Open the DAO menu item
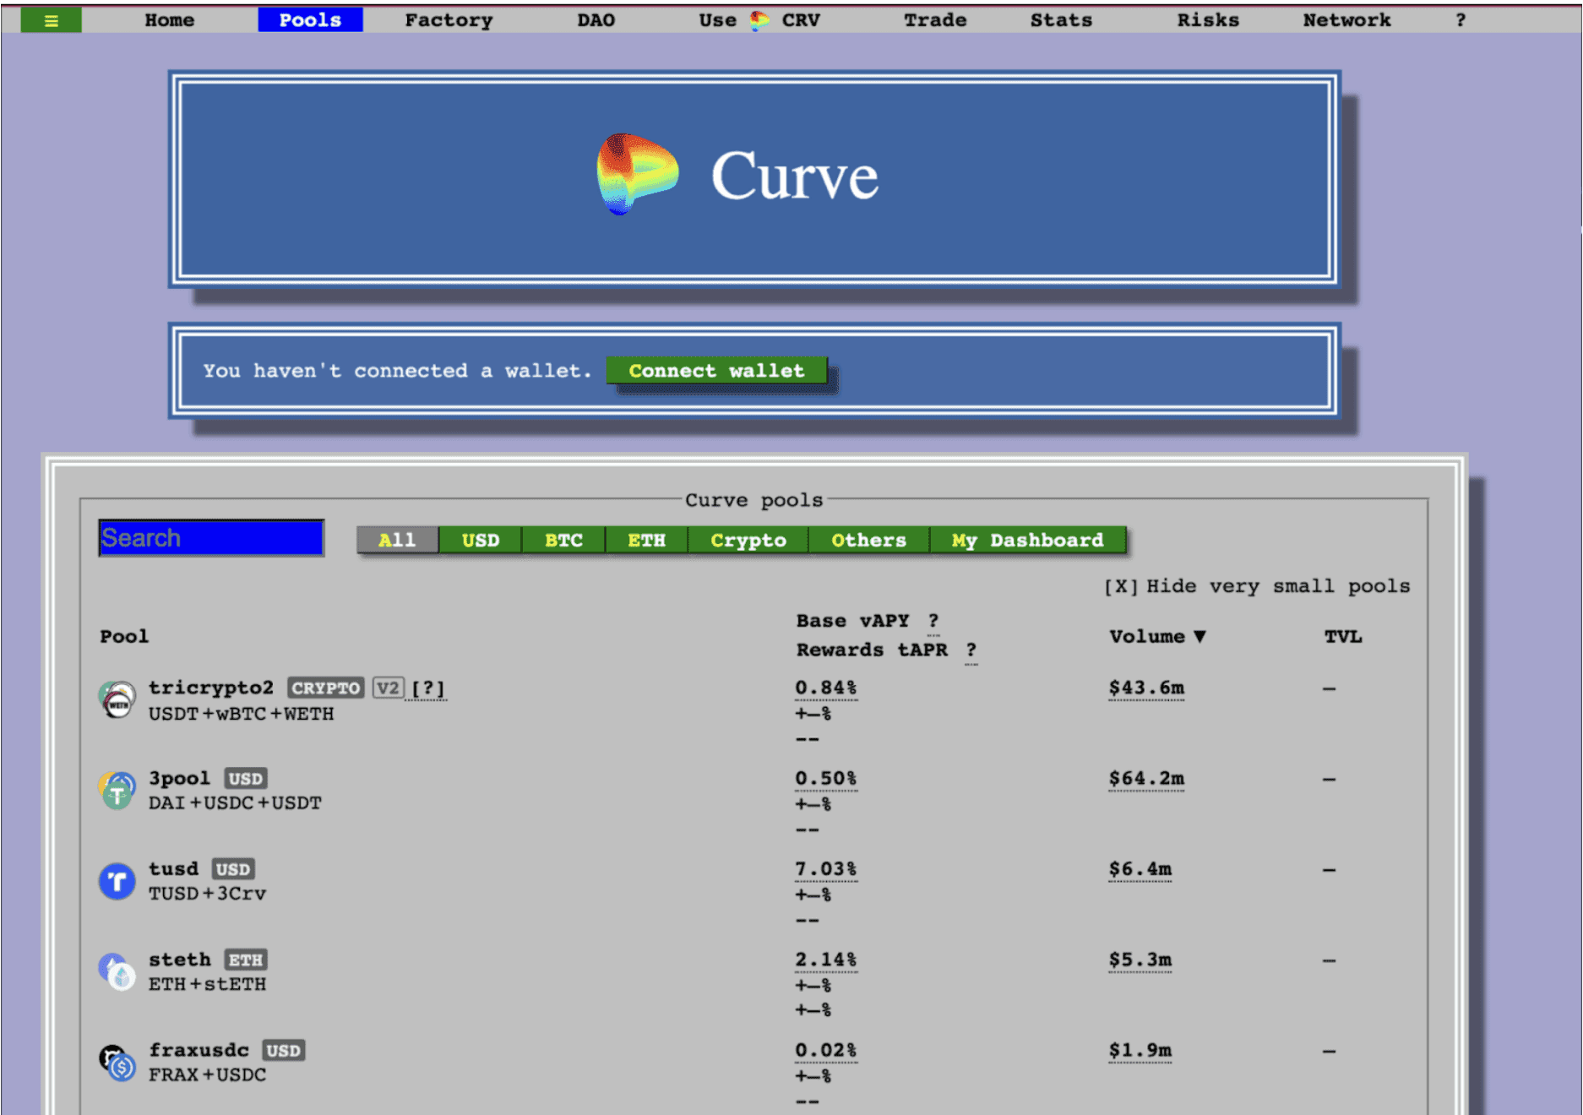This screenshot has width=1583, height=1115. (596, 20)
